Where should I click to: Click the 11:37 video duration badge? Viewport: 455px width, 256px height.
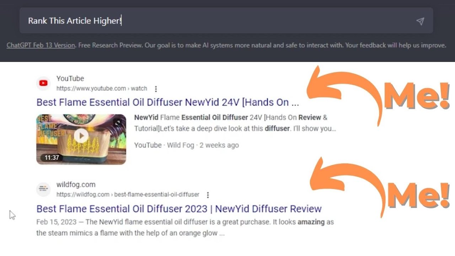click(x=52, y=158)
